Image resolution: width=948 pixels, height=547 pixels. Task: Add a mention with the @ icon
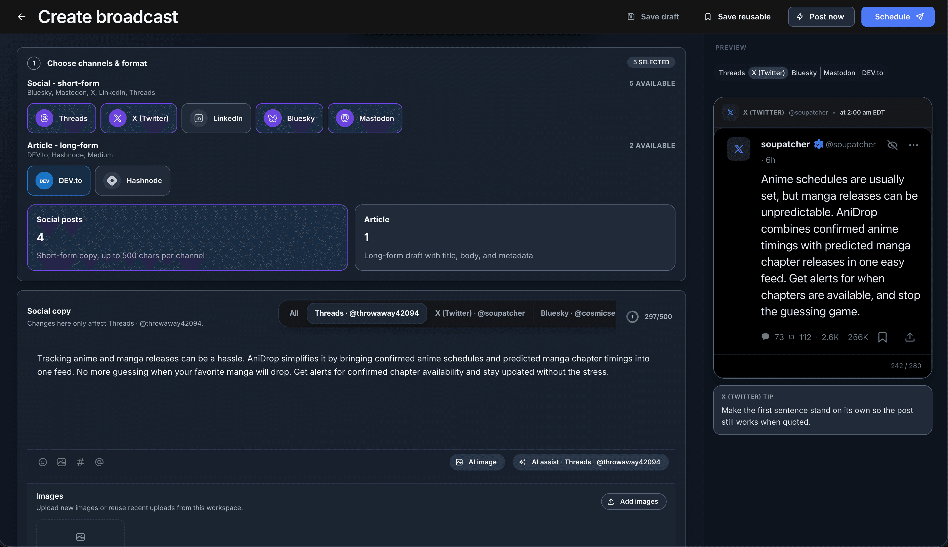point(99,462)
